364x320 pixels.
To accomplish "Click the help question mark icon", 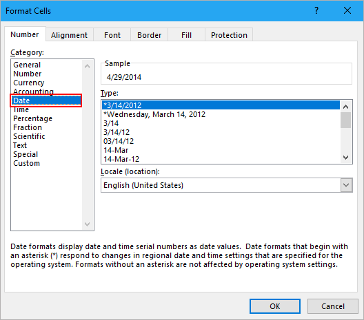I will (316, 10).
